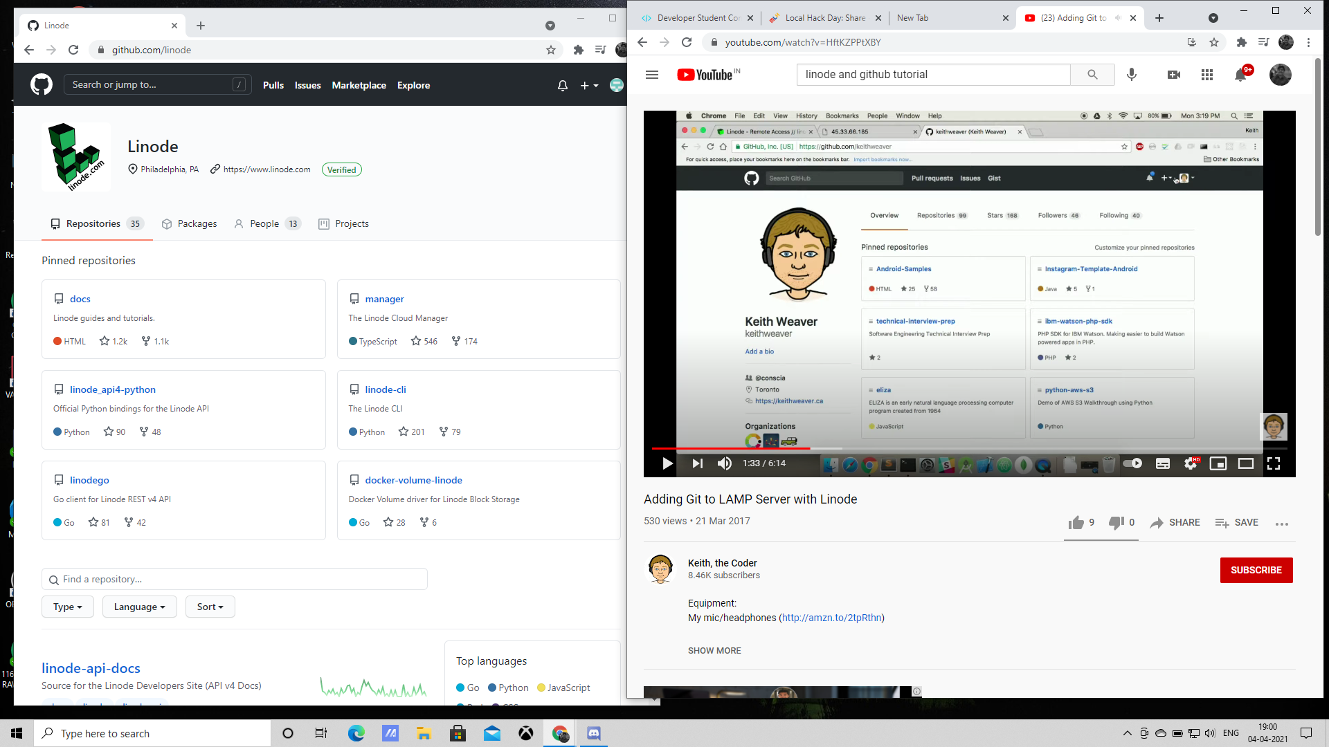Image resolution: width=1329 pixels, height=747 pixels.
Task: Expand the Type filter dropdown
Action: (68, 607)
